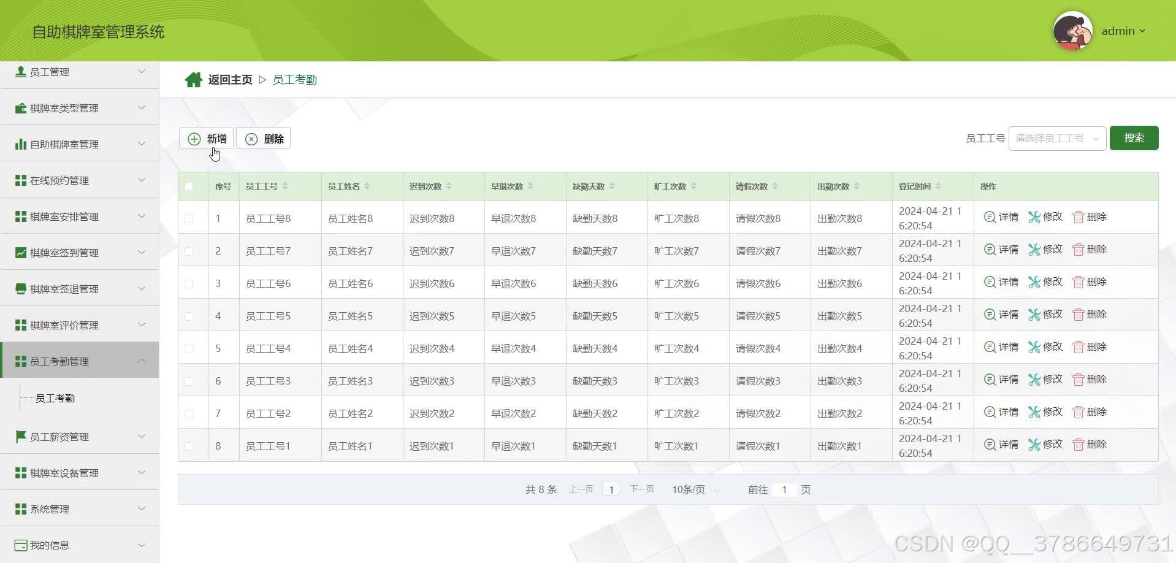Click the home icon beside 返回主页
Image resolution: width=1176 pixels, height=563 pixels.
pyautogui.click(x=193, y=80)
